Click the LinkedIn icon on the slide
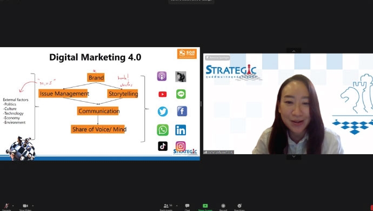 tap(181, 130)
